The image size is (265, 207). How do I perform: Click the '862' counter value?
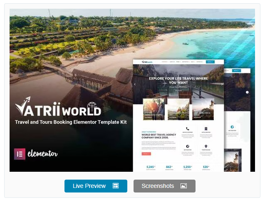coord(169,167)
